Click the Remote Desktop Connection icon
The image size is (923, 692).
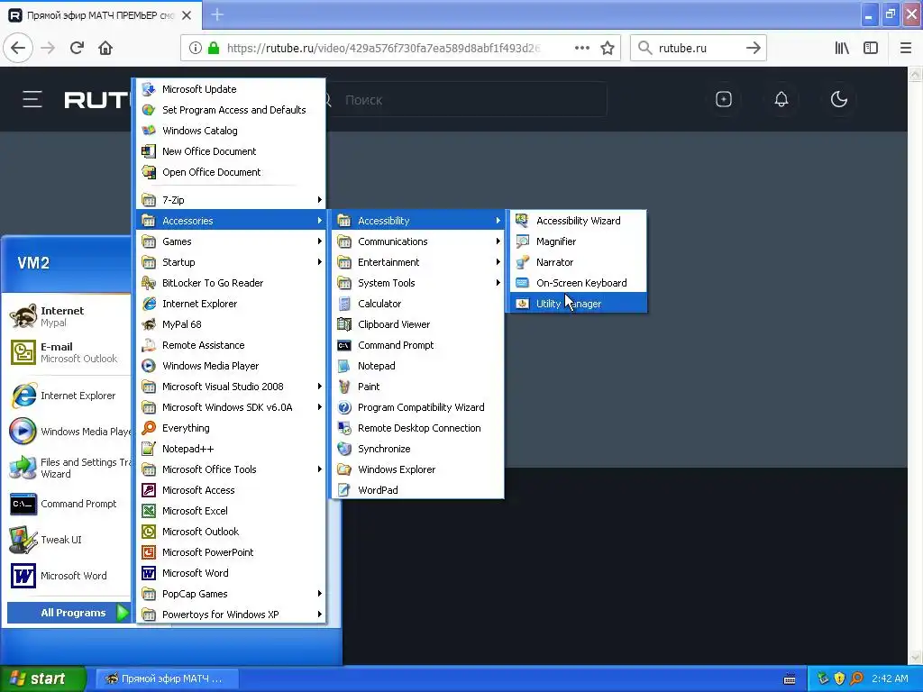pos(344,428)
